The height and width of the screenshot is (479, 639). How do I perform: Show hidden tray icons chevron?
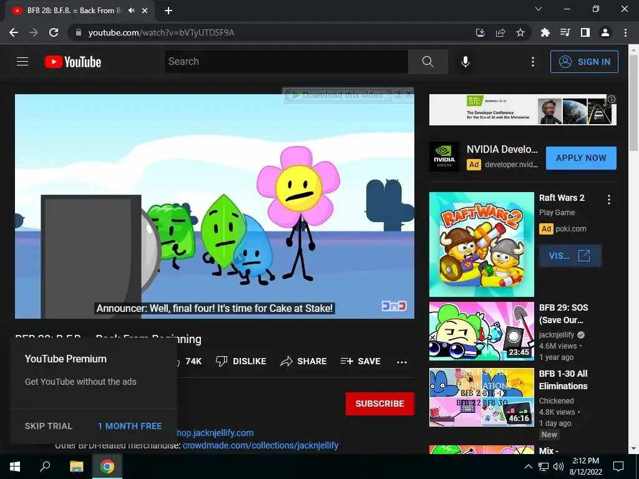pyautogui.click(x=528, y=467)
